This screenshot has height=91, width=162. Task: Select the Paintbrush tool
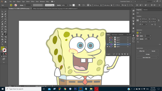pyautogui.click(x=2, y=22)
